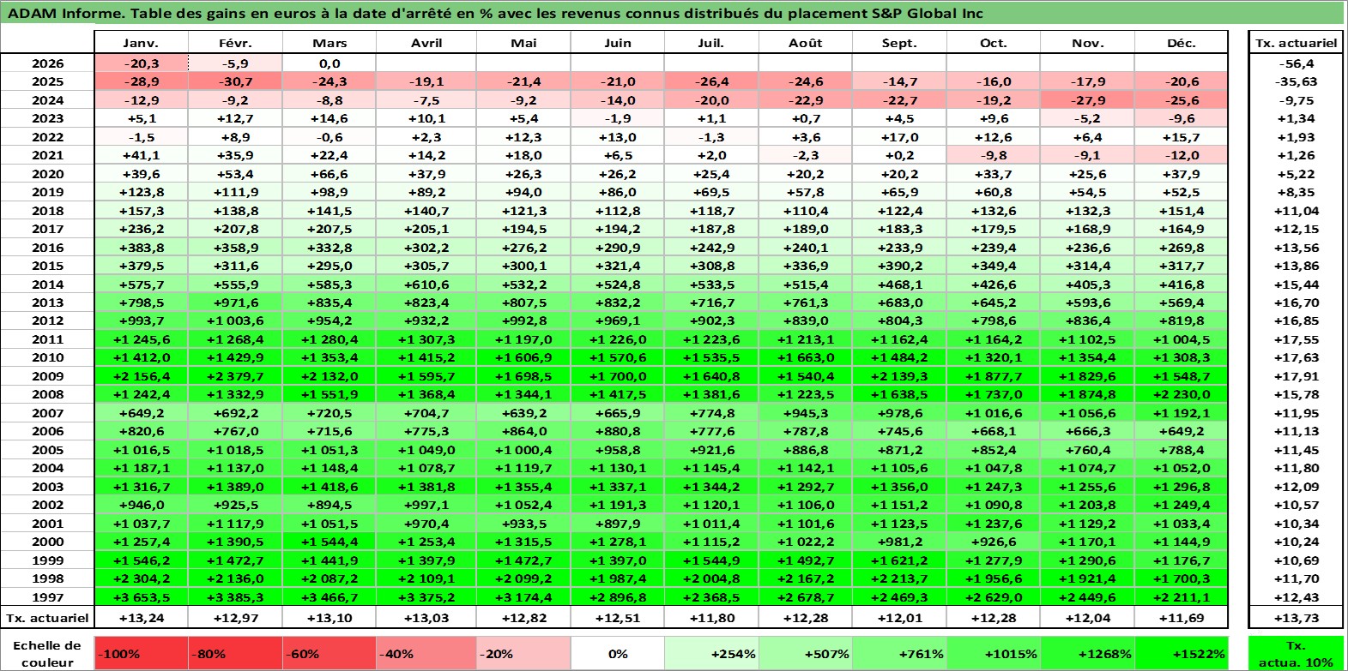Click +11,80 in the Juil. actuarial row
1348x671 pixels.
pos(711,618)
